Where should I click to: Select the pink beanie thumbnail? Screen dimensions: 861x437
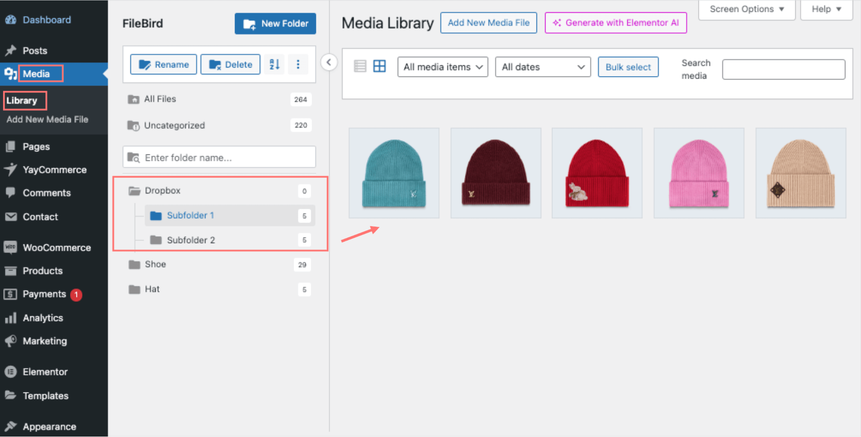tap(699, 173)
